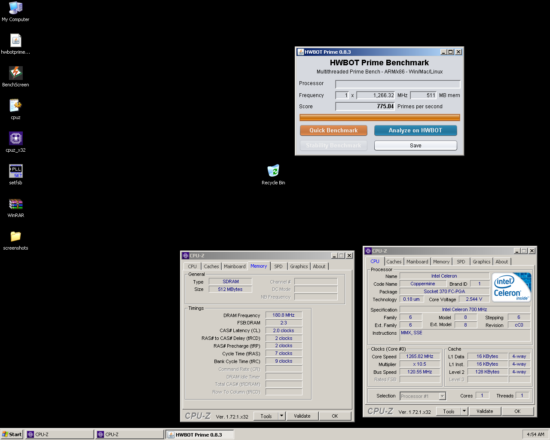Screen dimensions: 550x440
Task: Switch to second CPU-Z taskbar button
Action: pyautogui.click(x=130, y=434)
